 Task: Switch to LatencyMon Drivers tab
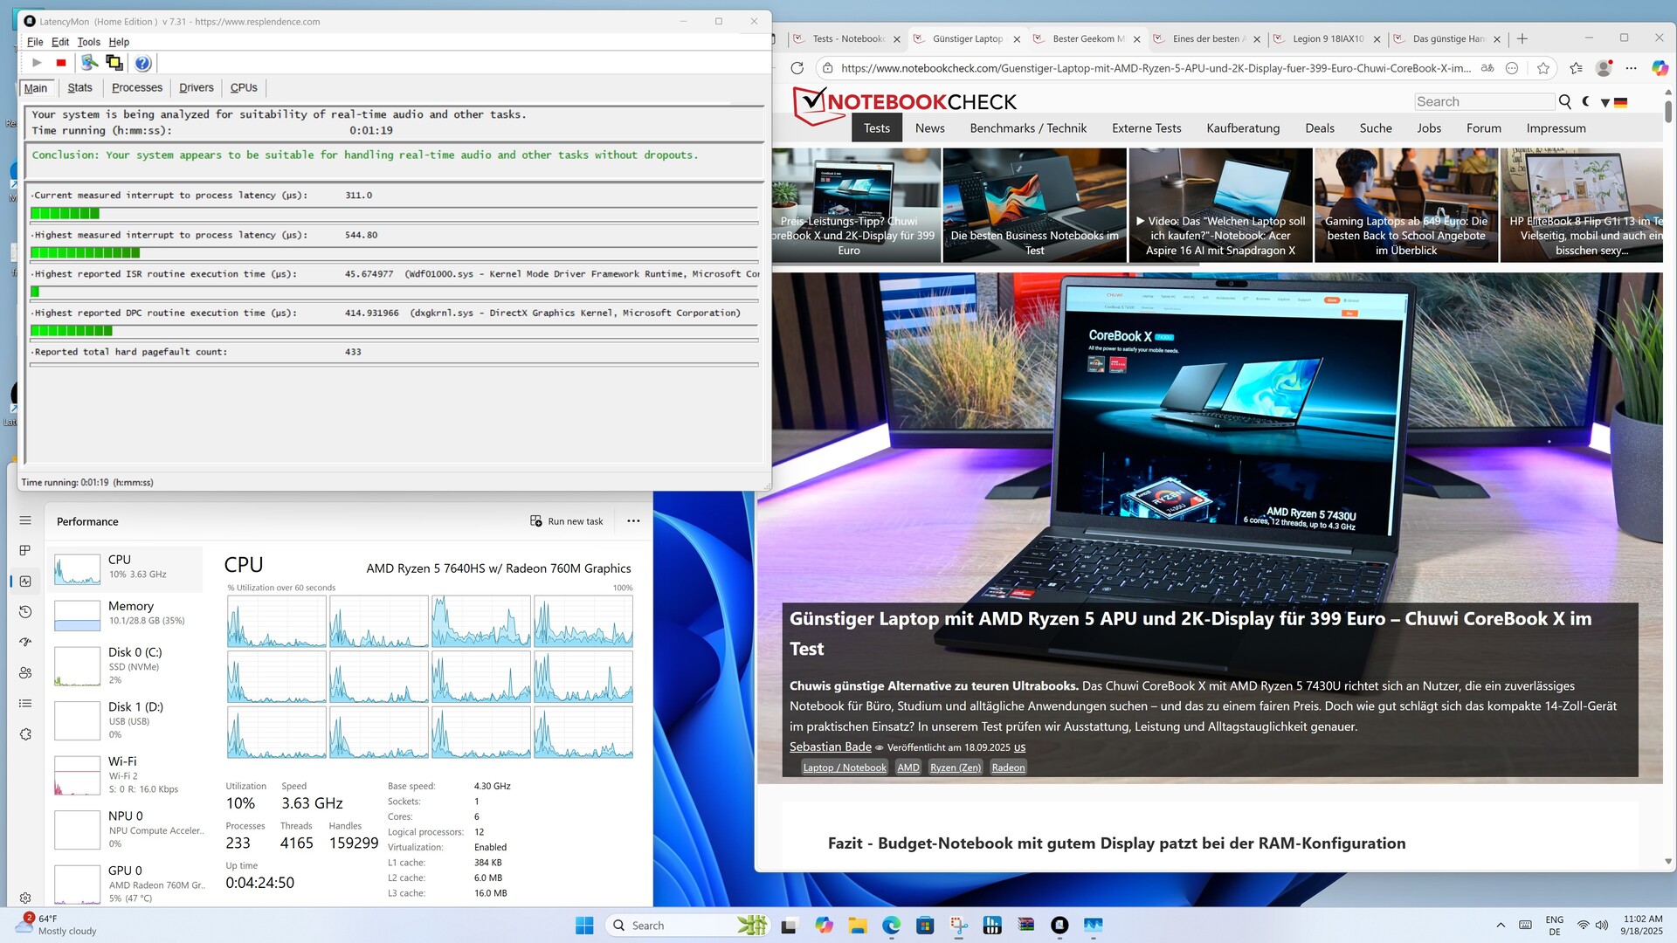[x=196, y=87]
